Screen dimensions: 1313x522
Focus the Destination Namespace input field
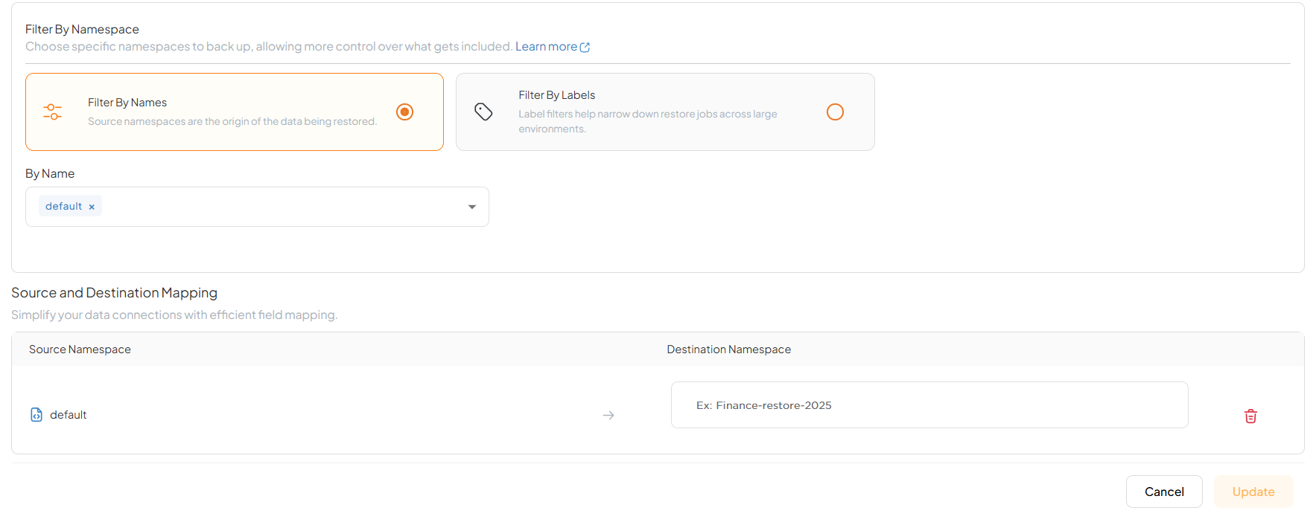tap(929, 405)
